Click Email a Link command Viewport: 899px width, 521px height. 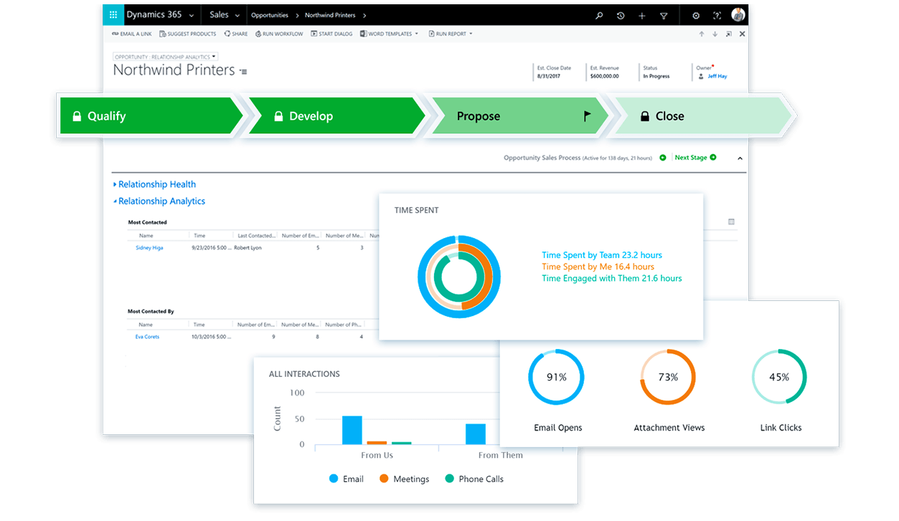click(132, 34)
